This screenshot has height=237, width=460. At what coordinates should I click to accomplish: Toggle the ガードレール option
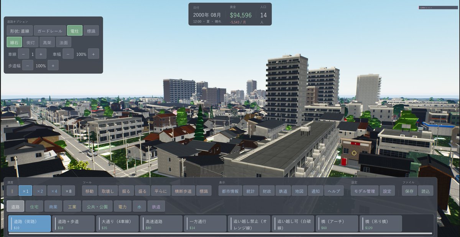[50, 31]
